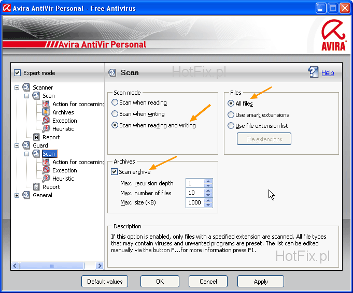Click the Scanner Heuristic magnifier icon
The height and width of the screenshot is (293, 353).
pos(46,129)
